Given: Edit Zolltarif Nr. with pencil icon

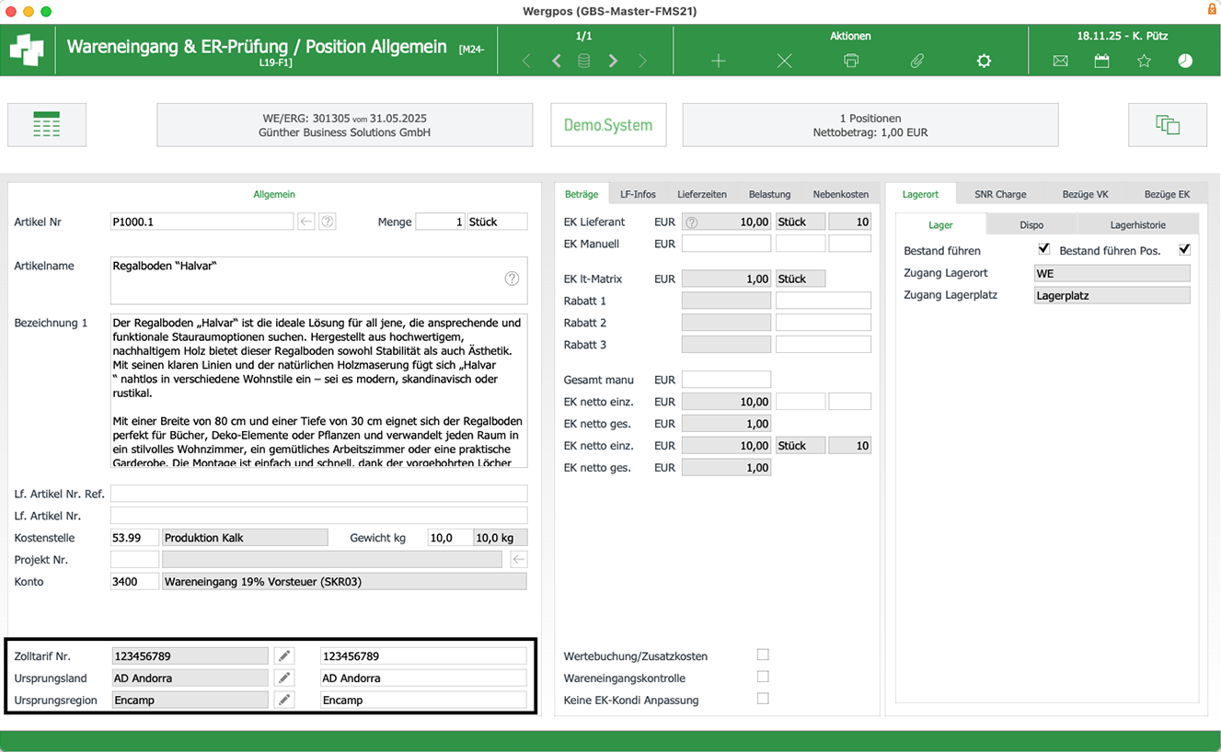Looking at the screenshot, I should [285, 656].
